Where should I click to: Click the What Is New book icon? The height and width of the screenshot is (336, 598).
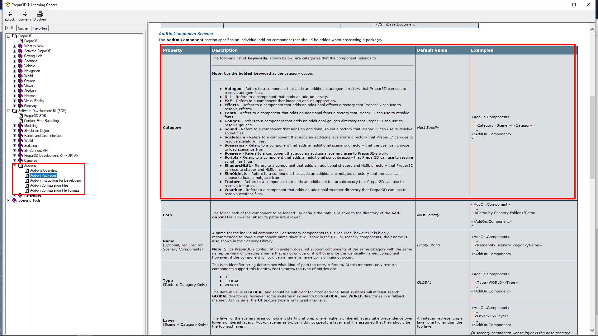click(20, 46)
